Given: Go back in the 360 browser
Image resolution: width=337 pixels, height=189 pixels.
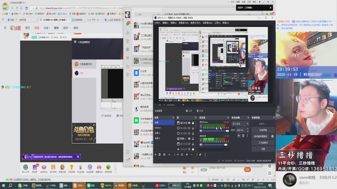Looking at the screenshot, I should coord(12,8).
